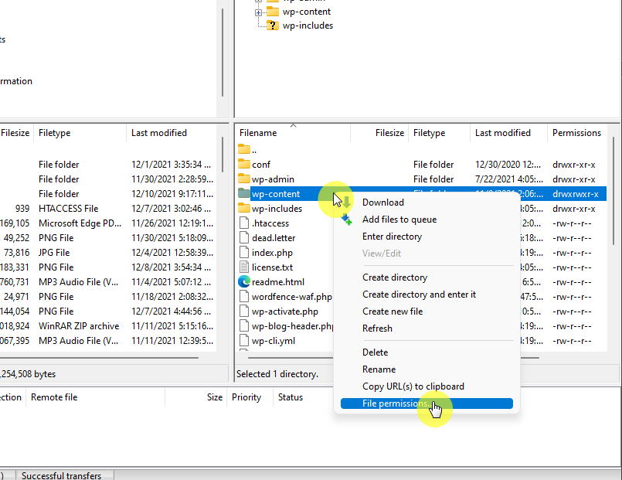622x480 pixels.
Task: Click the wp-blog-header.php file icon
Action: (x=244, y=325)
